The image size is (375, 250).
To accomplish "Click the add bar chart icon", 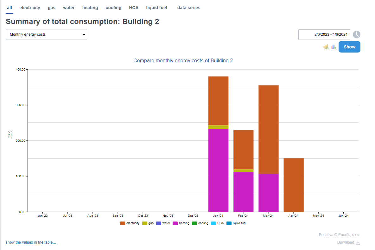I will coord(333,47).
